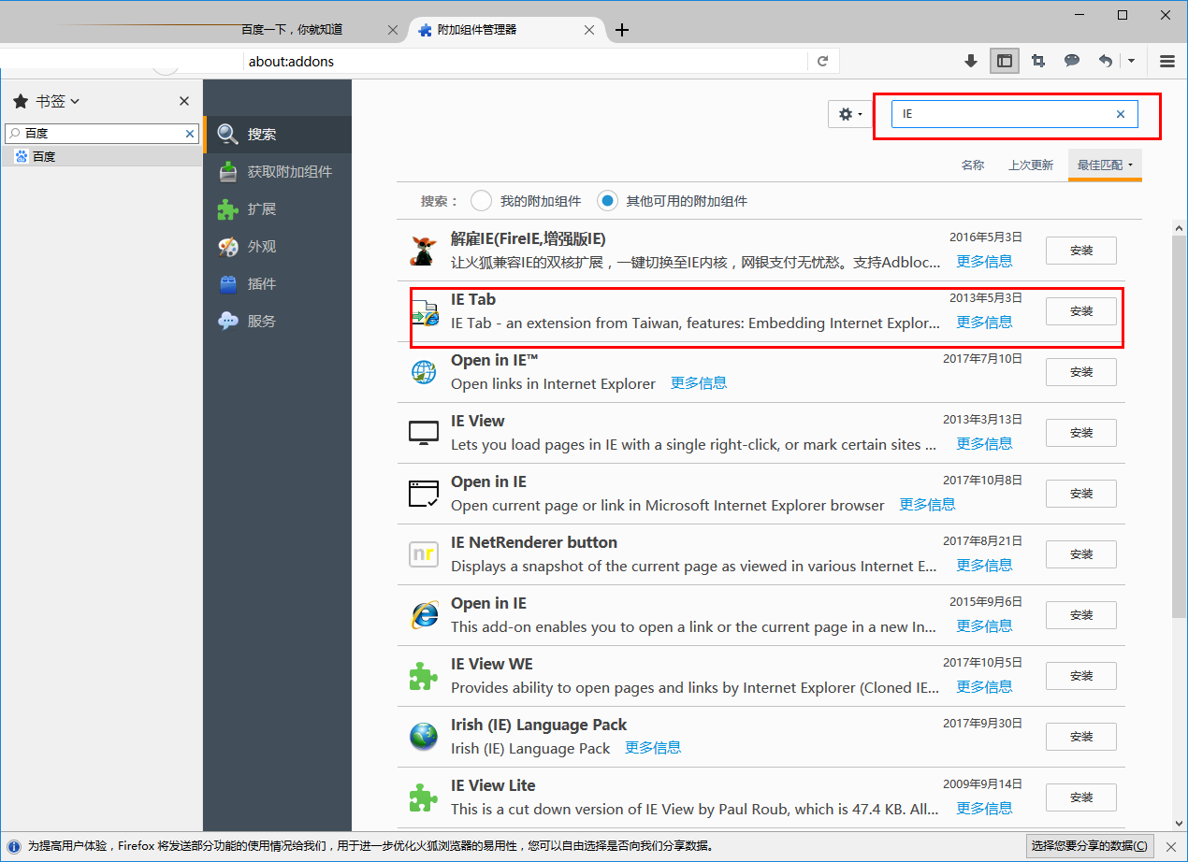1188x862 pixels.
Task: Click the 解雇IE fox icon
Action: pos(424,251)
